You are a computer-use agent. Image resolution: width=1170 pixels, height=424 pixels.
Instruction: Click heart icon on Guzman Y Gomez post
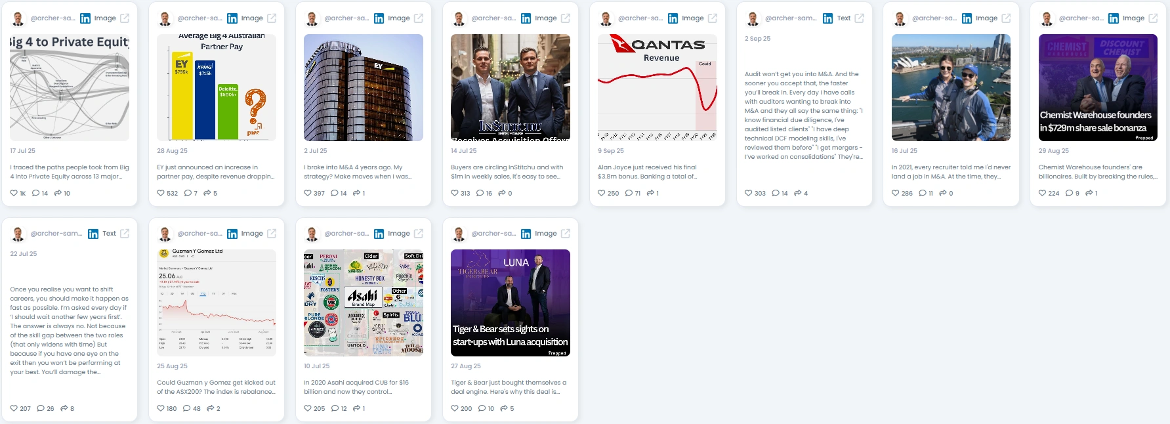(x=161, y=408)
